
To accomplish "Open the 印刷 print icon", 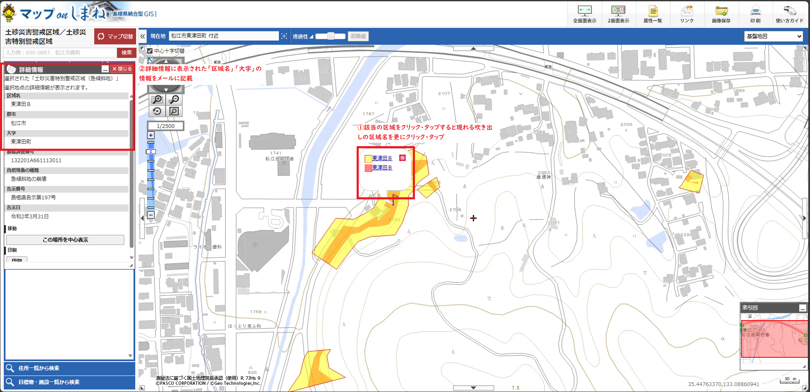I will pyautogui.click(x=755, y=13).
